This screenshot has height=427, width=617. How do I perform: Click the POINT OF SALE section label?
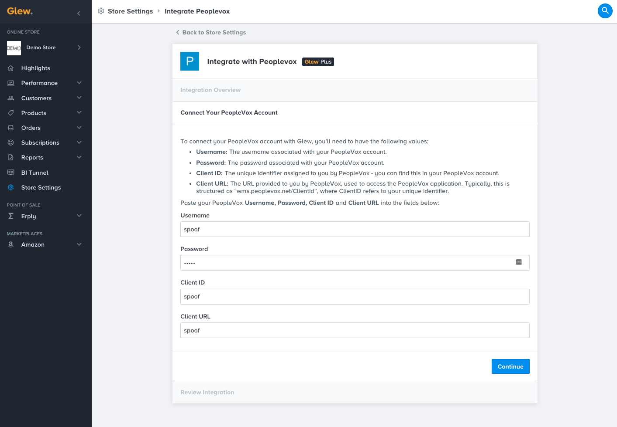[x=24, y=205]
